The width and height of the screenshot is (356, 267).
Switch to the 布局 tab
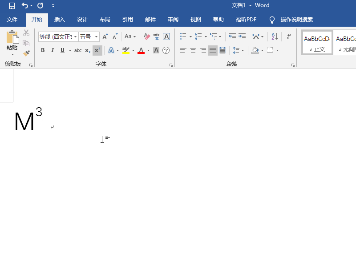tap(105, 20)
